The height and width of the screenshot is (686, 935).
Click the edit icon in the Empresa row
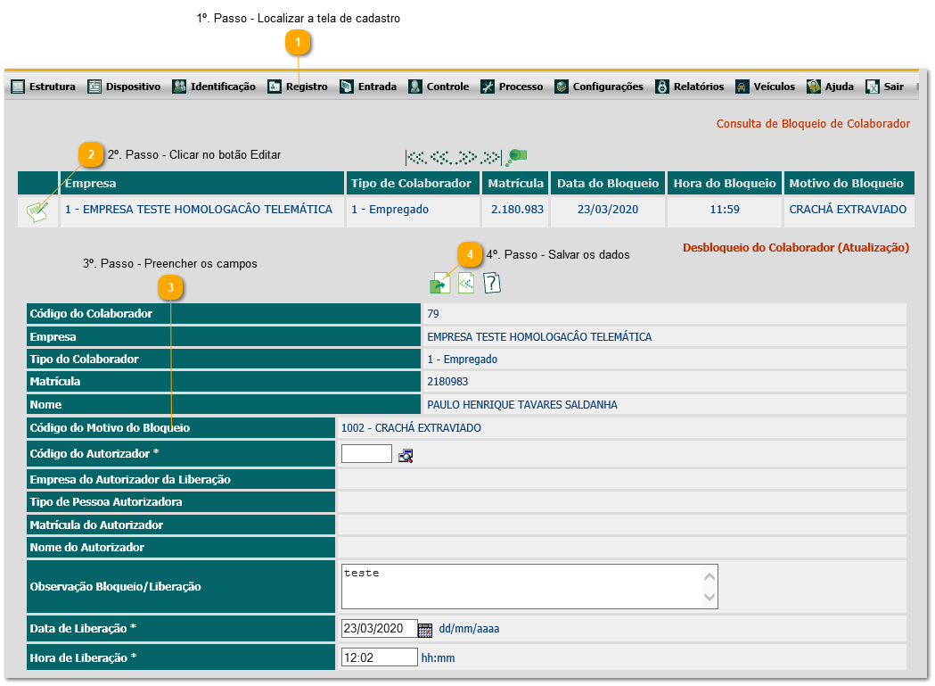click(37, 211)
